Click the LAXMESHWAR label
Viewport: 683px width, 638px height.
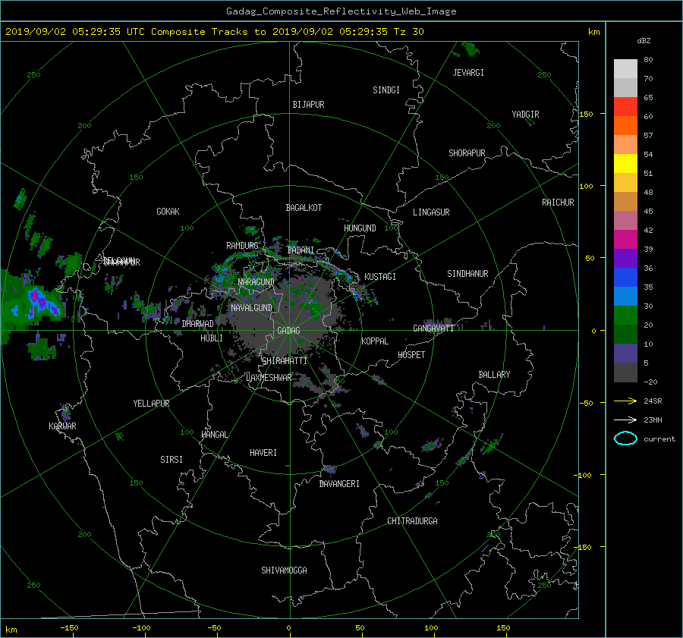[269, 378]
